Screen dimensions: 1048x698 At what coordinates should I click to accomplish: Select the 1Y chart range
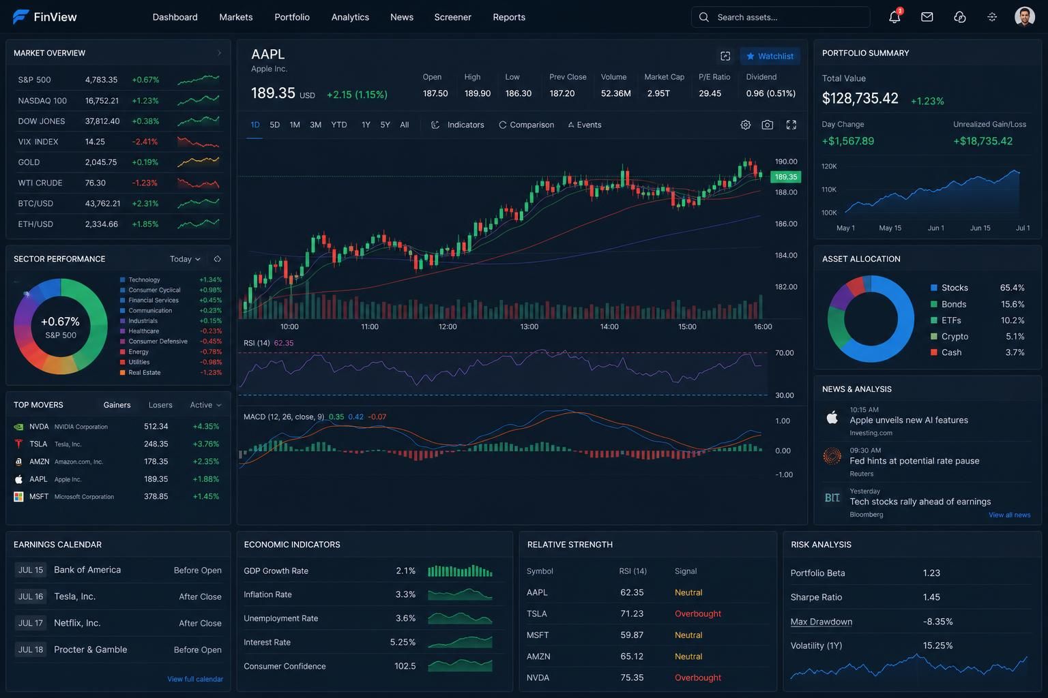pyautogui.click(x=366, y=125)
